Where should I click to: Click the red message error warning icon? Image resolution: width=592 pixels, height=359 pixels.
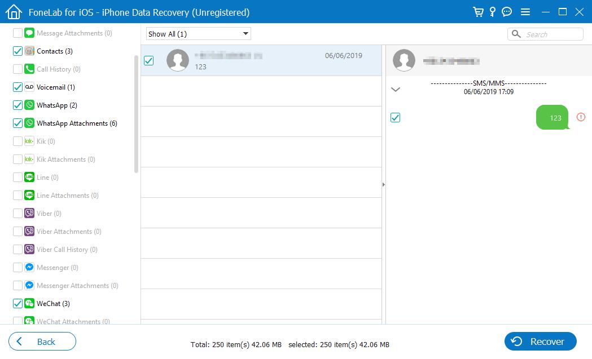click(581, 117)
